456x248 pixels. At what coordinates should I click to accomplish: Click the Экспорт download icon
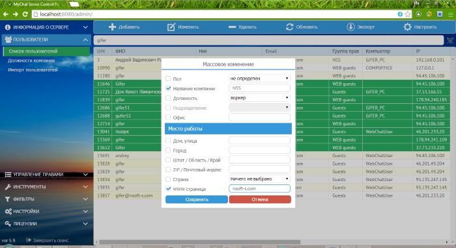pyautogui.click(x=350, y=27)
